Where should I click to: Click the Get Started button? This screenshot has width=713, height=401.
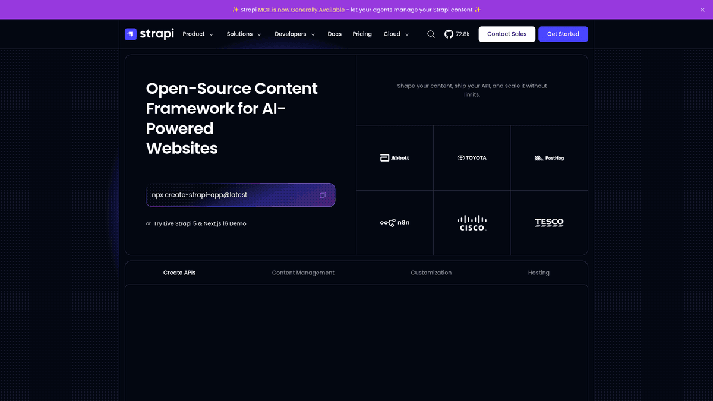point(563,34)
